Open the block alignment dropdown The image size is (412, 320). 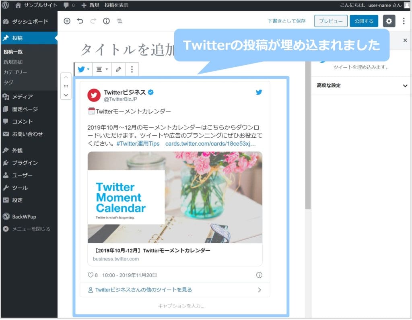tap(102, 69)
